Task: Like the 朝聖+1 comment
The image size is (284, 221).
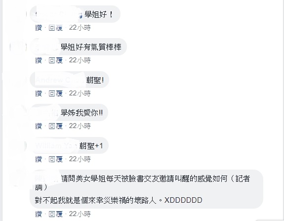Action: [39, 159]
